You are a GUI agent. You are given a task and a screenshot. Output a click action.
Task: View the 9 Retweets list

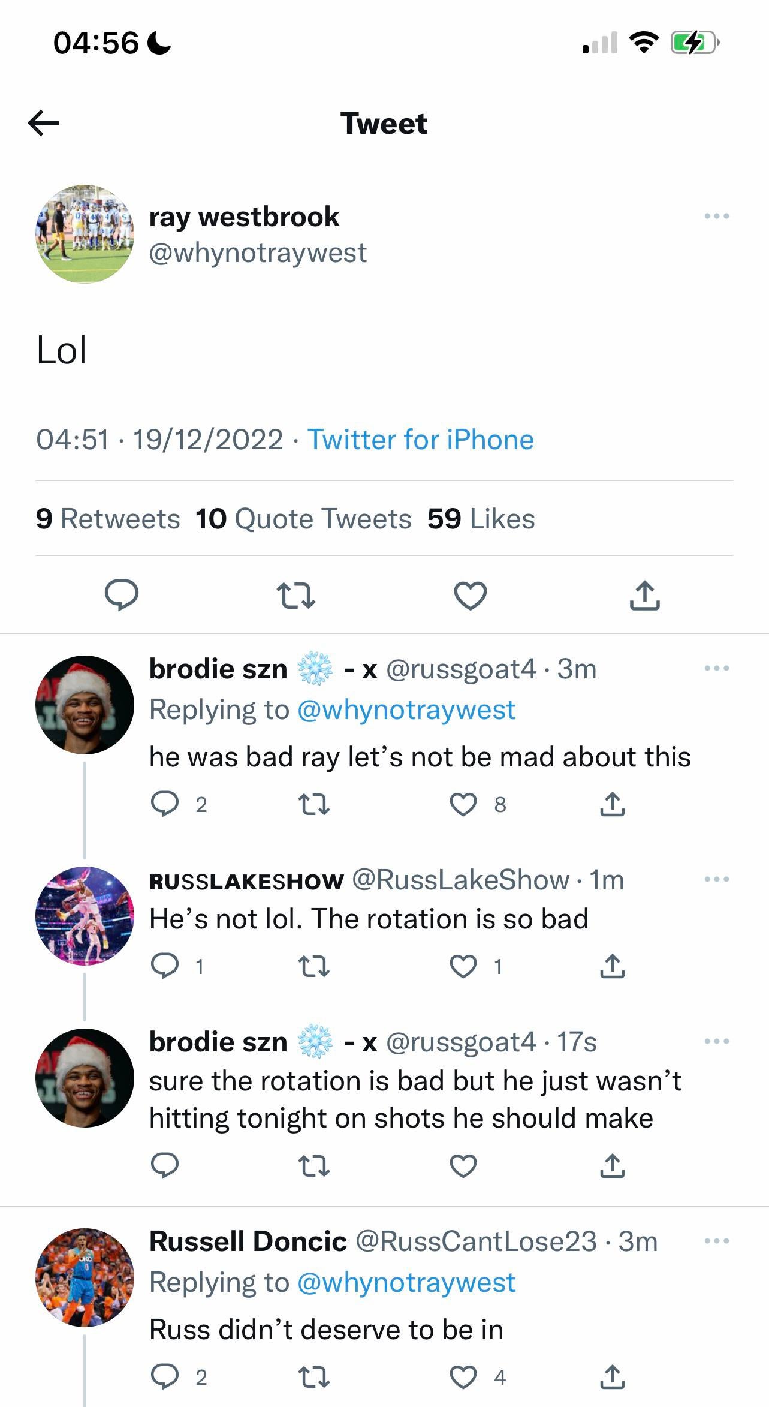tap(108, 519)
